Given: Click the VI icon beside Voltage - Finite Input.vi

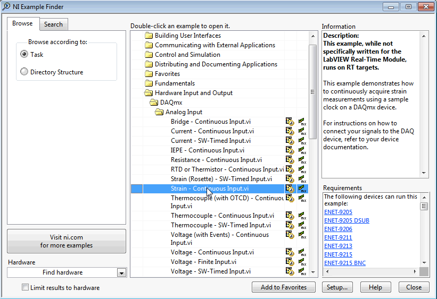Looking at the screenshot, I should (x=290, y=262).
